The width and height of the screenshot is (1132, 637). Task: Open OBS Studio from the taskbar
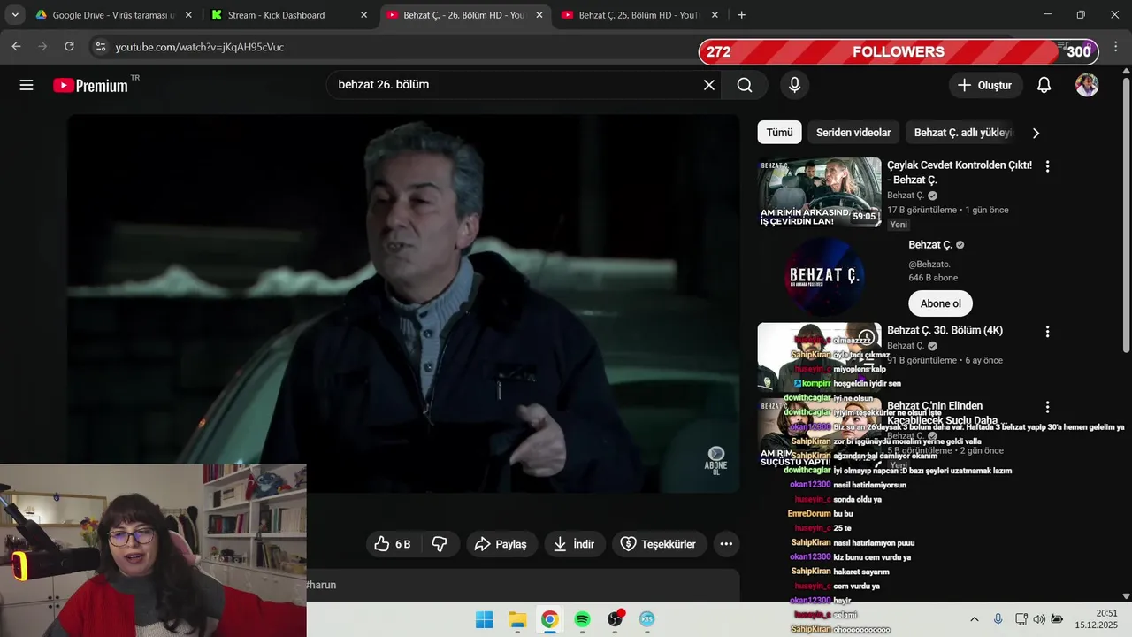[616, 619]
